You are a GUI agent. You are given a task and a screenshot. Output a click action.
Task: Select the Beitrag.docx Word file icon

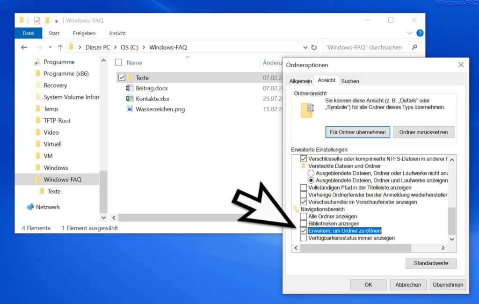point(130,88)
